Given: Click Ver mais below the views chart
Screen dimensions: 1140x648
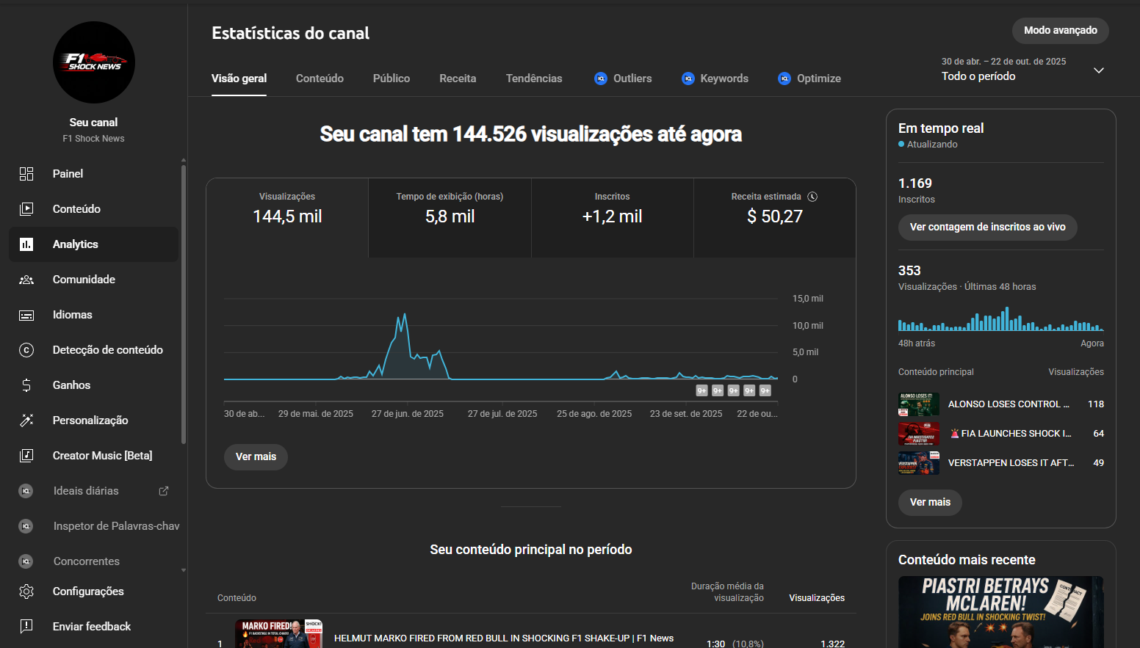Looking at the screenshot, I should 256,457.
